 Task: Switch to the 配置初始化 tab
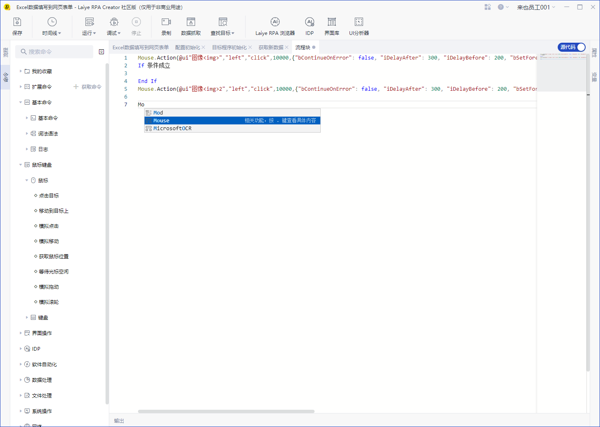[x=188, y=47]
